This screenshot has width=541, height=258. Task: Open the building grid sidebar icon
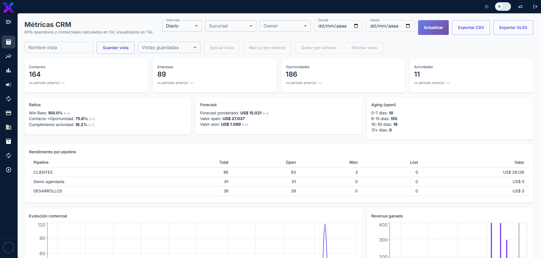[9, 127]
